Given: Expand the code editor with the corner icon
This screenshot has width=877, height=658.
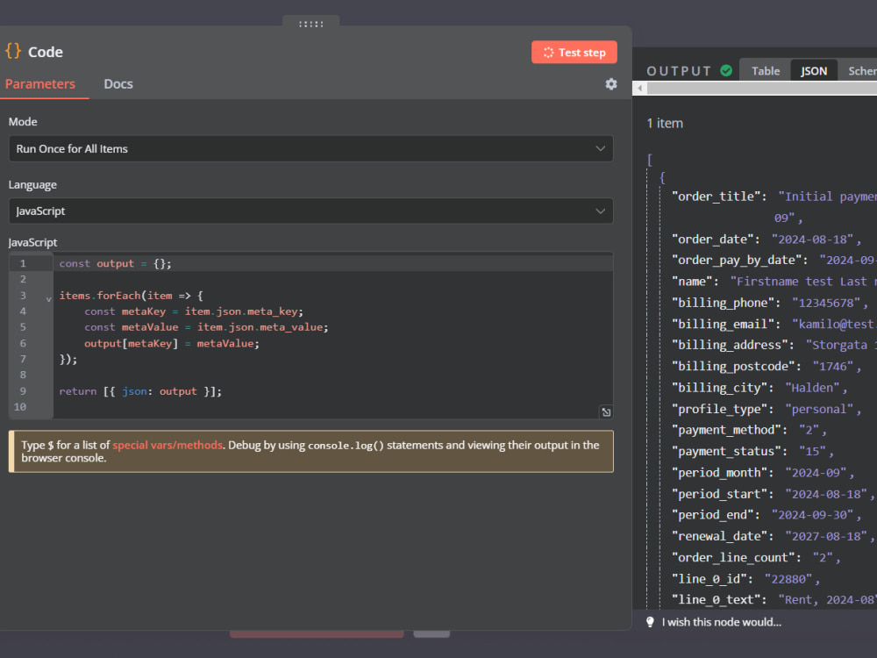Looking at the screenshot, I should point(606,412).
